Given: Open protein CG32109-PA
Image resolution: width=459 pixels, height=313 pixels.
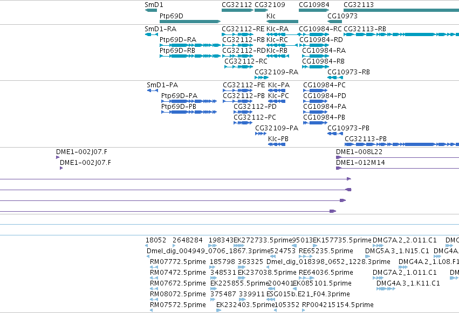Looking at the screenshot, I should (x=261, y=134).
